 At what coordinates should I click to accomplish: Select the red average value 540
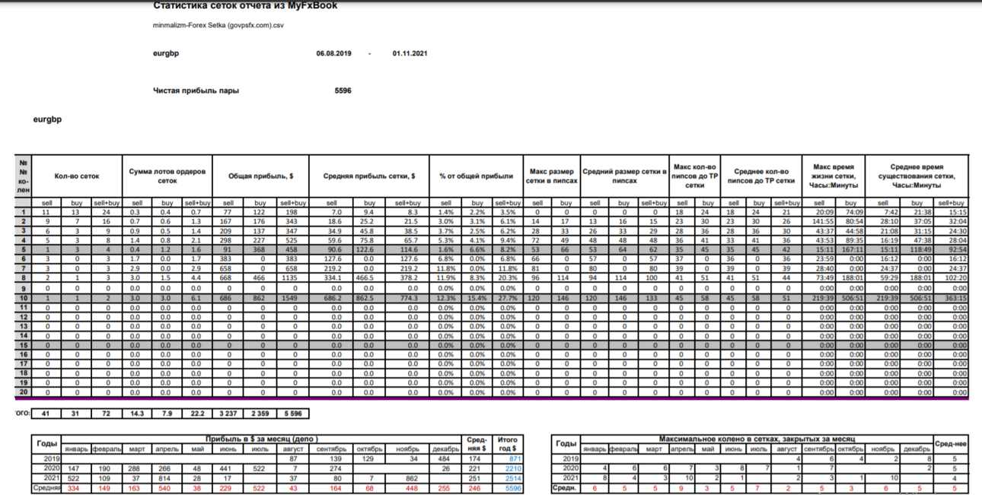click(x=167, y=487)
